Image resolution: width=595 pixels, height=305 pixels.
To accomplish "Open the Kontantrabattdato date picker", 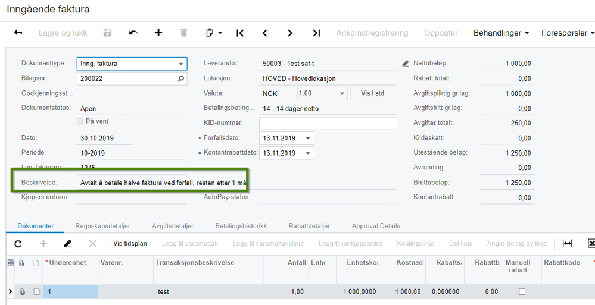I will [x=308, y=153].
